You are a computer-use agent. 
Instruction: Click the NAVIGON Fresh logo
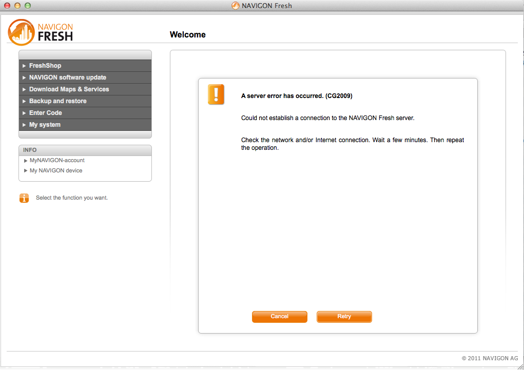click(41, 32)
